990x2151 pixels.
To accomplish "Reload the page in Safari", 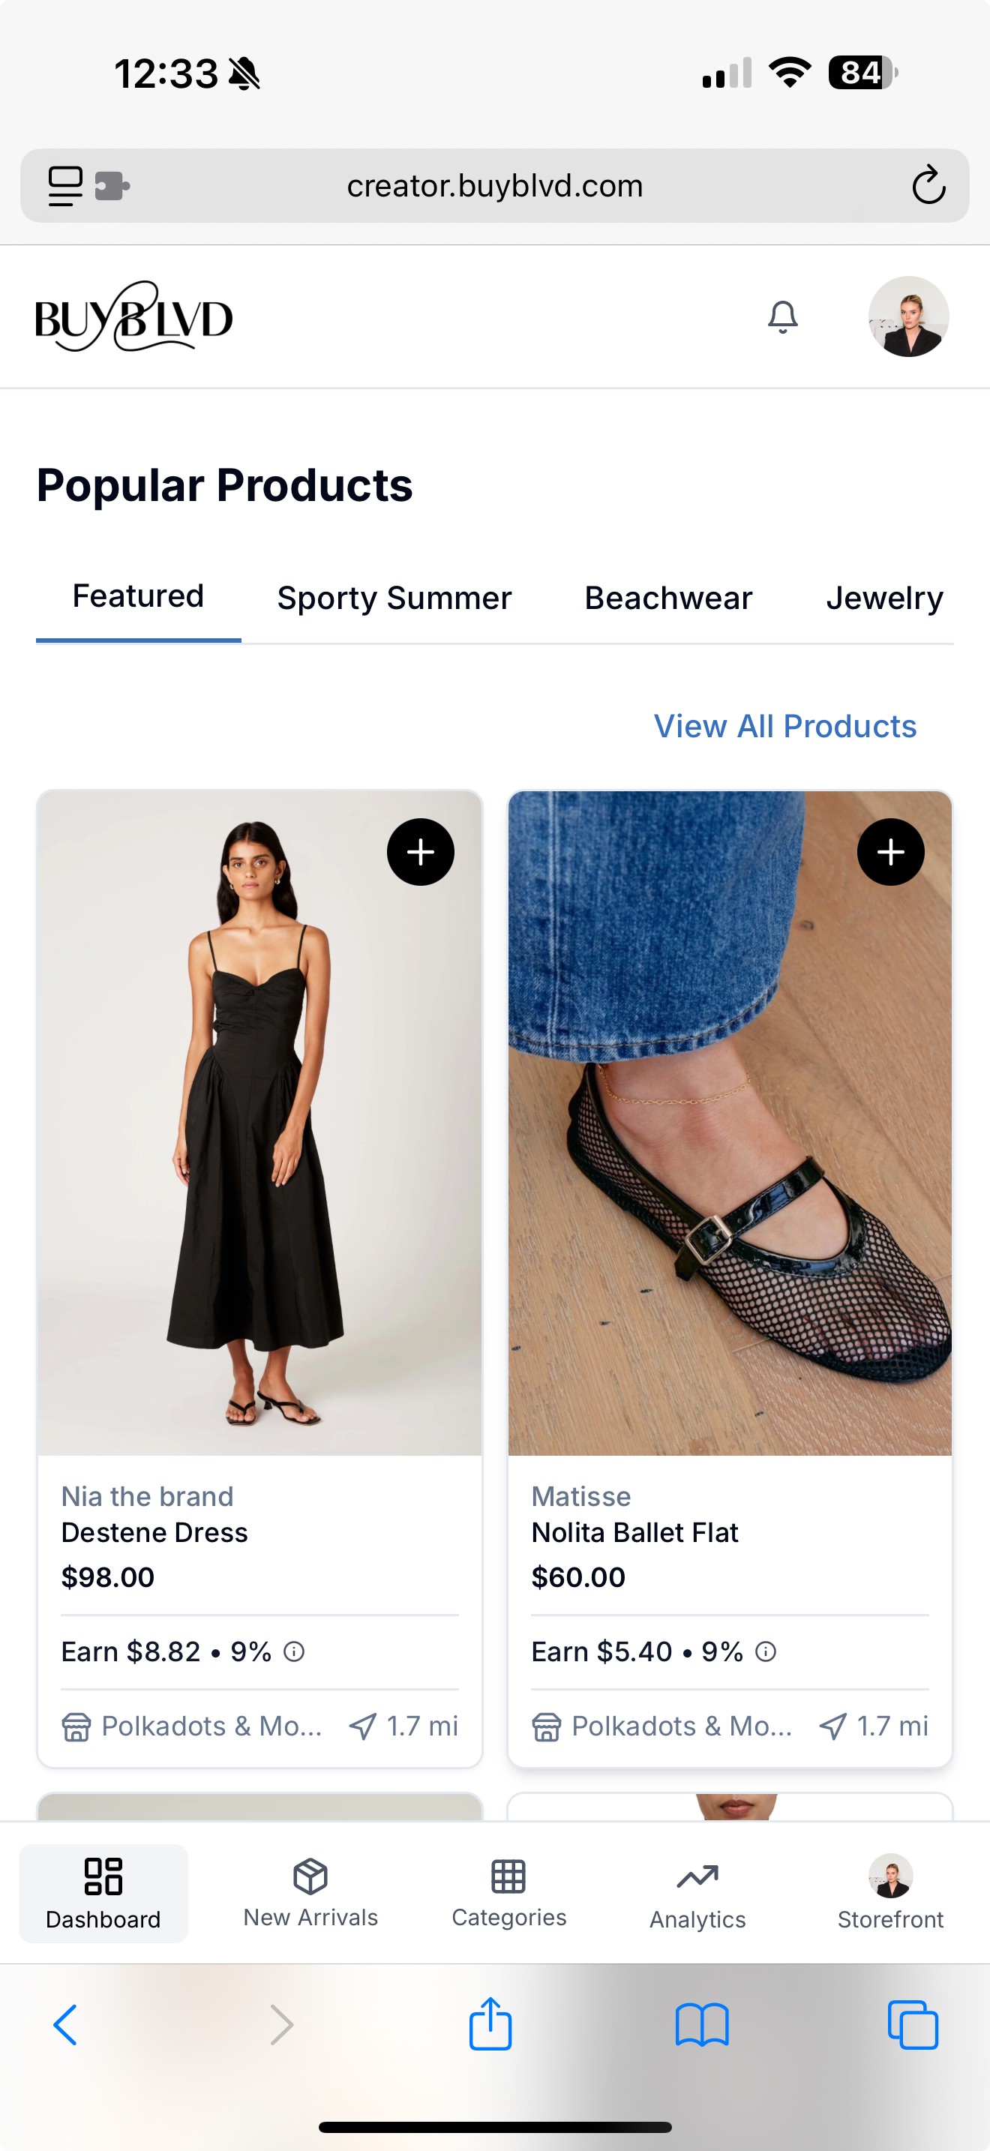I will 928,185.
